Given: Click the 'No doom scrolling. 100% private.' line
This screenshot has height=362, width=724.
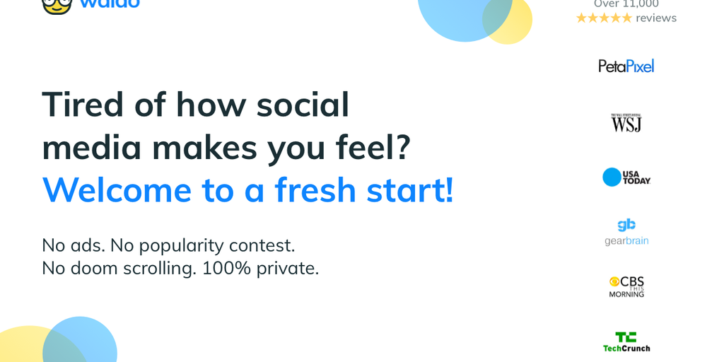Looking at the screenshot, I should [180, 269].
